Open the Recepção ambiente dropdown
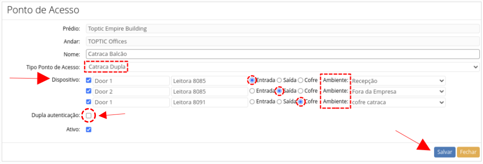The image size is (483, 164). (x=398, y=81)
